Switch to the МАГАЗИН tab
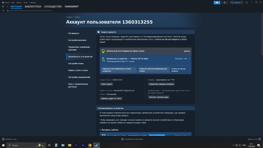 click(16, 7)
